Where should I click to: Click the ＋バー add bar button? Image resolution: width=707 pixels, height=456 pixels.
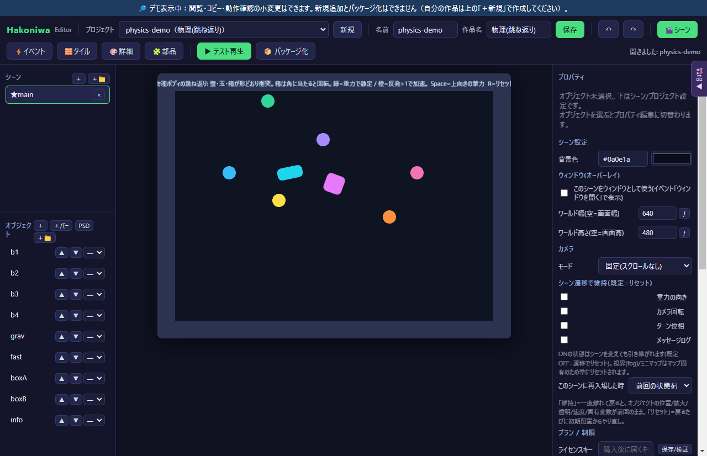point(61,226)
